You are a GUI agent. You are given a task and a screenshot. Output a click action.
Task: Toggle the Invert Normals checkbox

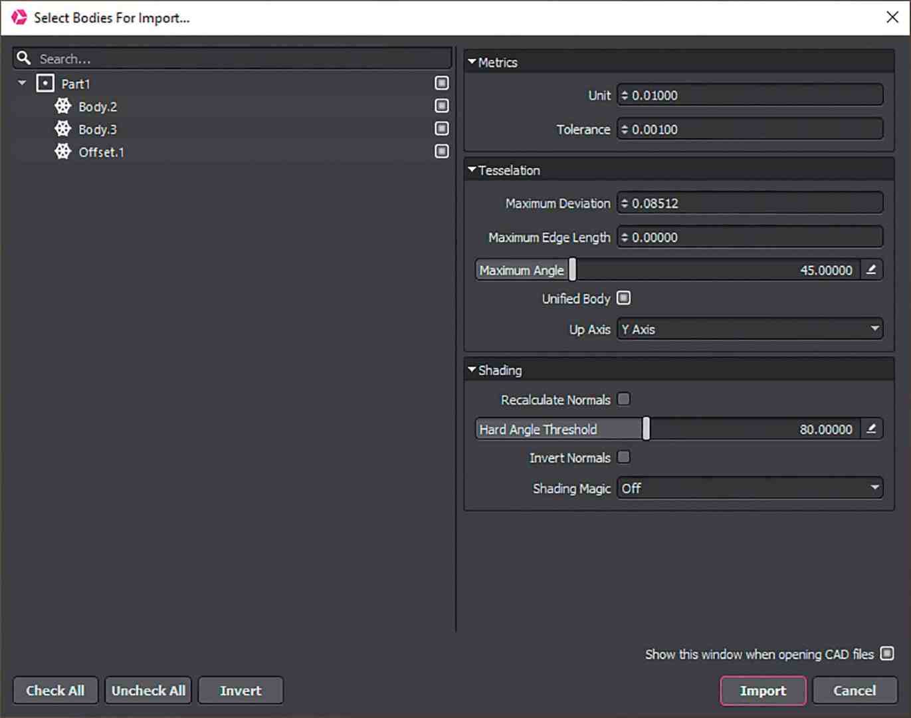(624, 457)
